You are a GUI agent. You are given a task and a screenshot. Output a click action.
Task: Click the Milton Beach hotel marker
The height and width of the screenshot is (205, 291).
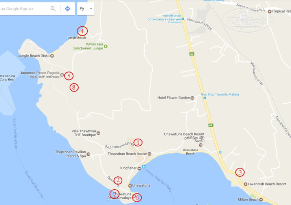pyautogui.click(x=261, y=200)
